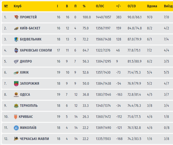173x145 pixels.
Task: Click the Дніпро club logo
Action: click(16, 62)
